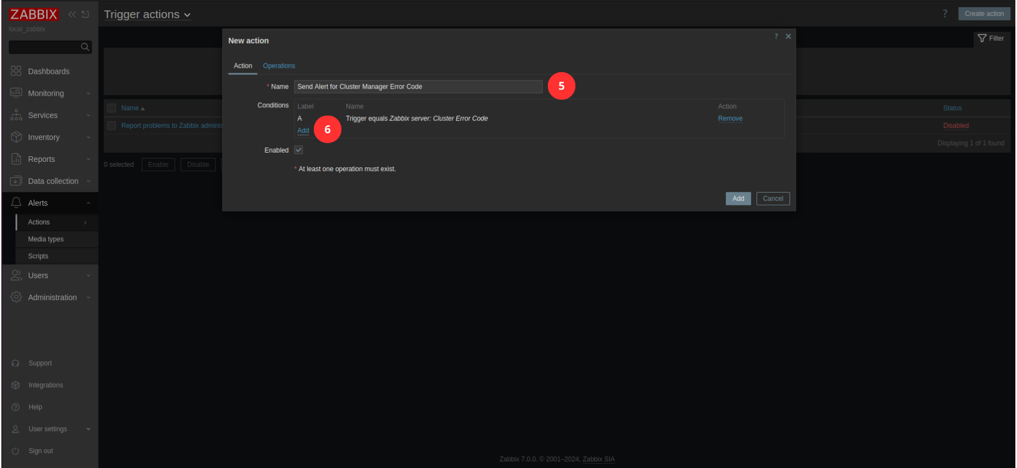
Task: Click the dialog's Add button
Action: click(738, 199)
